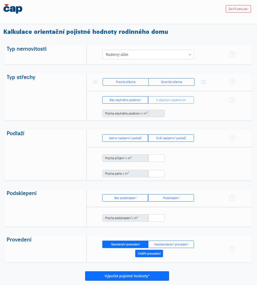Click the ČAP logo
Viewport: 257px width, 285px height.
click(13, 8)
